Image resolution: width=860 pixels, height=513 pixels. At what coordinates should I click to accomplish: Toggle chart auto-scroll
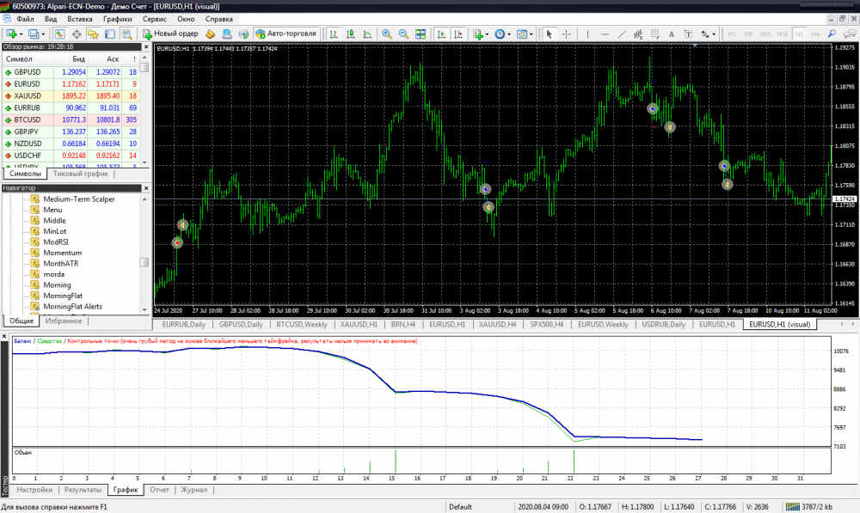pos(441,34)
